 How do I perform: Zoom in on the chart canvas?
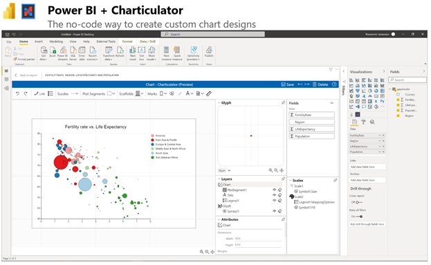(202, 252)
